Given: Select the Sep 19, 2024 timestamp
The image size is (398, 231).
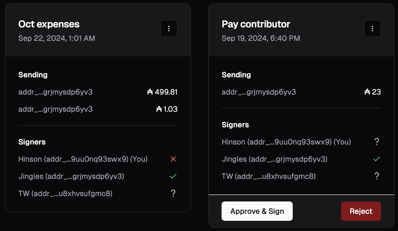Looking at the screenshot, I should coord(261,38).
